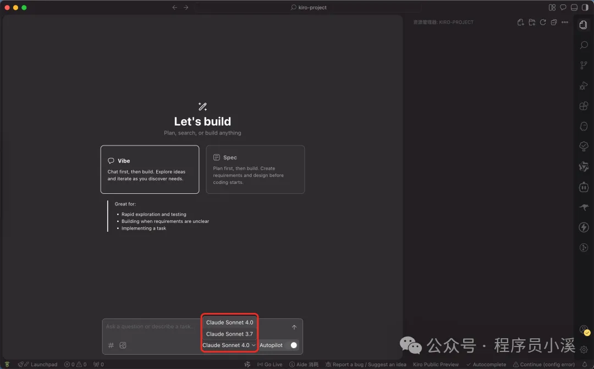Click the ports count in status bar
Image resolution: width=594 pixels, height=369 pixels.
(98, 365)
